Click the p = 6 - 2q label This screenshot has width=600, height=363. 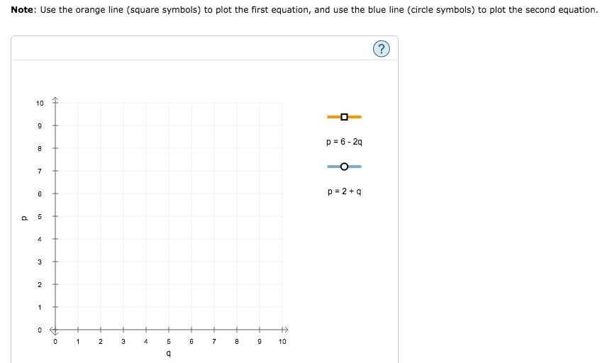344,142
